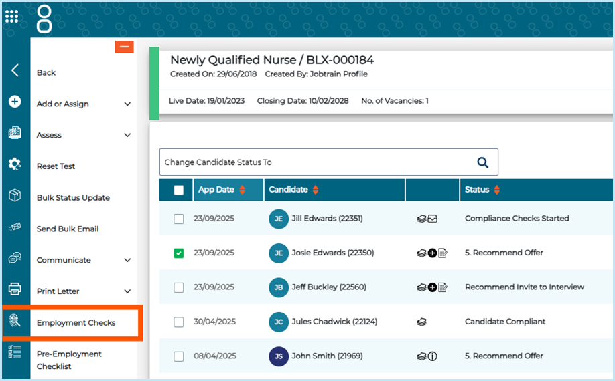
Task: Tick the checkbox for Jill Edwards
Action: 178,219
